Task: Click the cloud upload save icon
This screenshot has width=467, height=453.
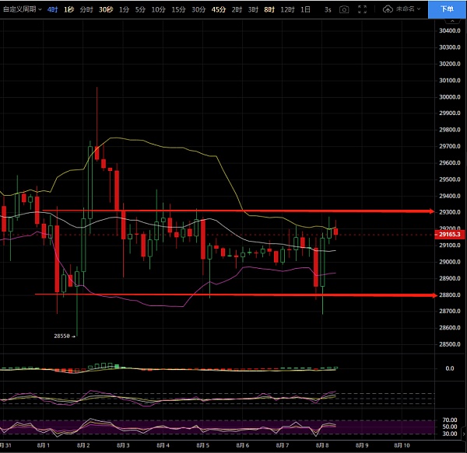Action: click(x=388, y=9)
